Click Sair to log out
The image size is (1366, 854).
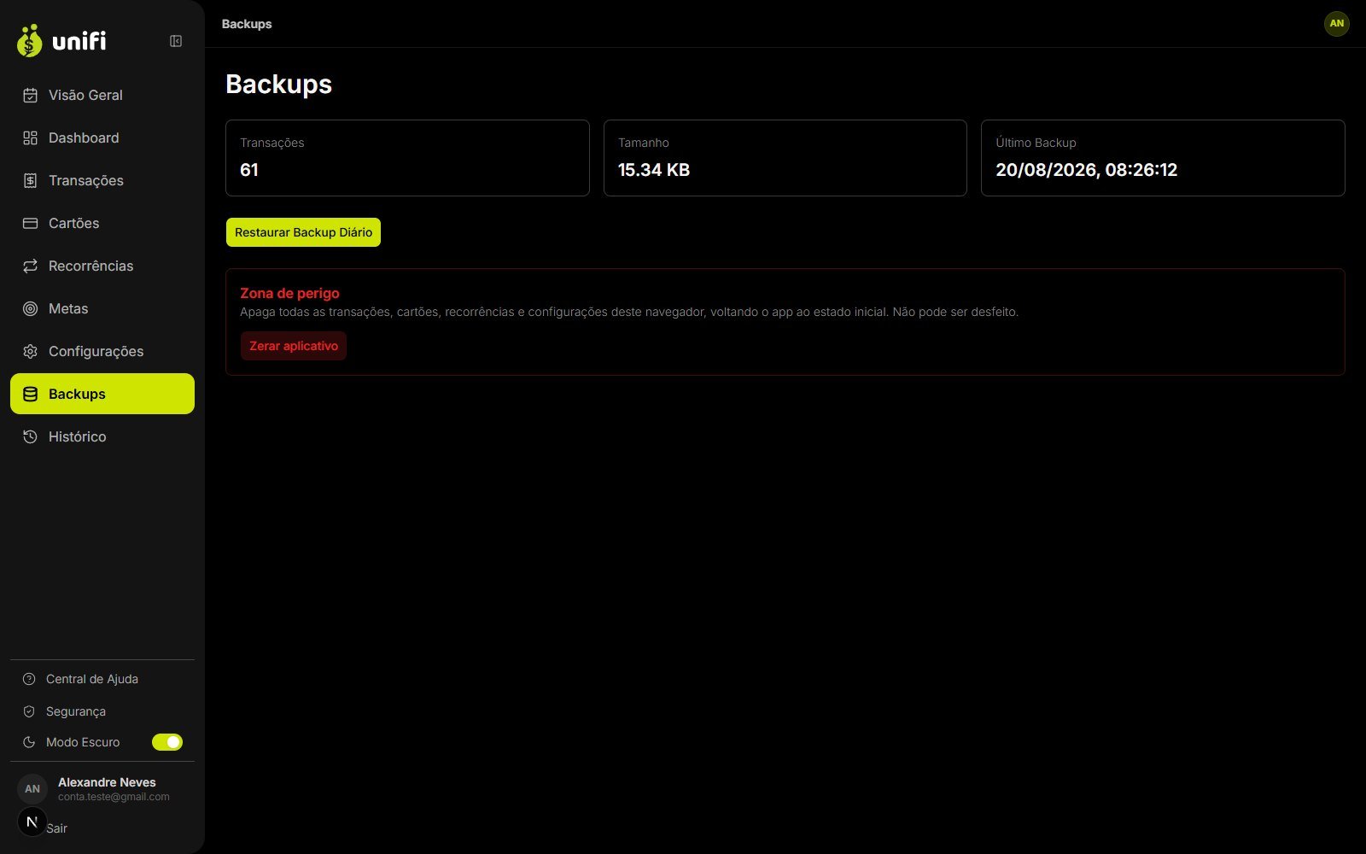57,828
